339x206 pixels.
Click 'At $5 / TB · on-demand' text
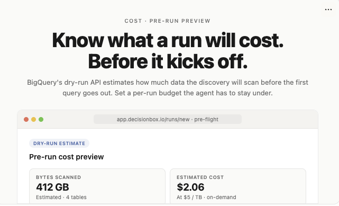click(x=206, y=198)
